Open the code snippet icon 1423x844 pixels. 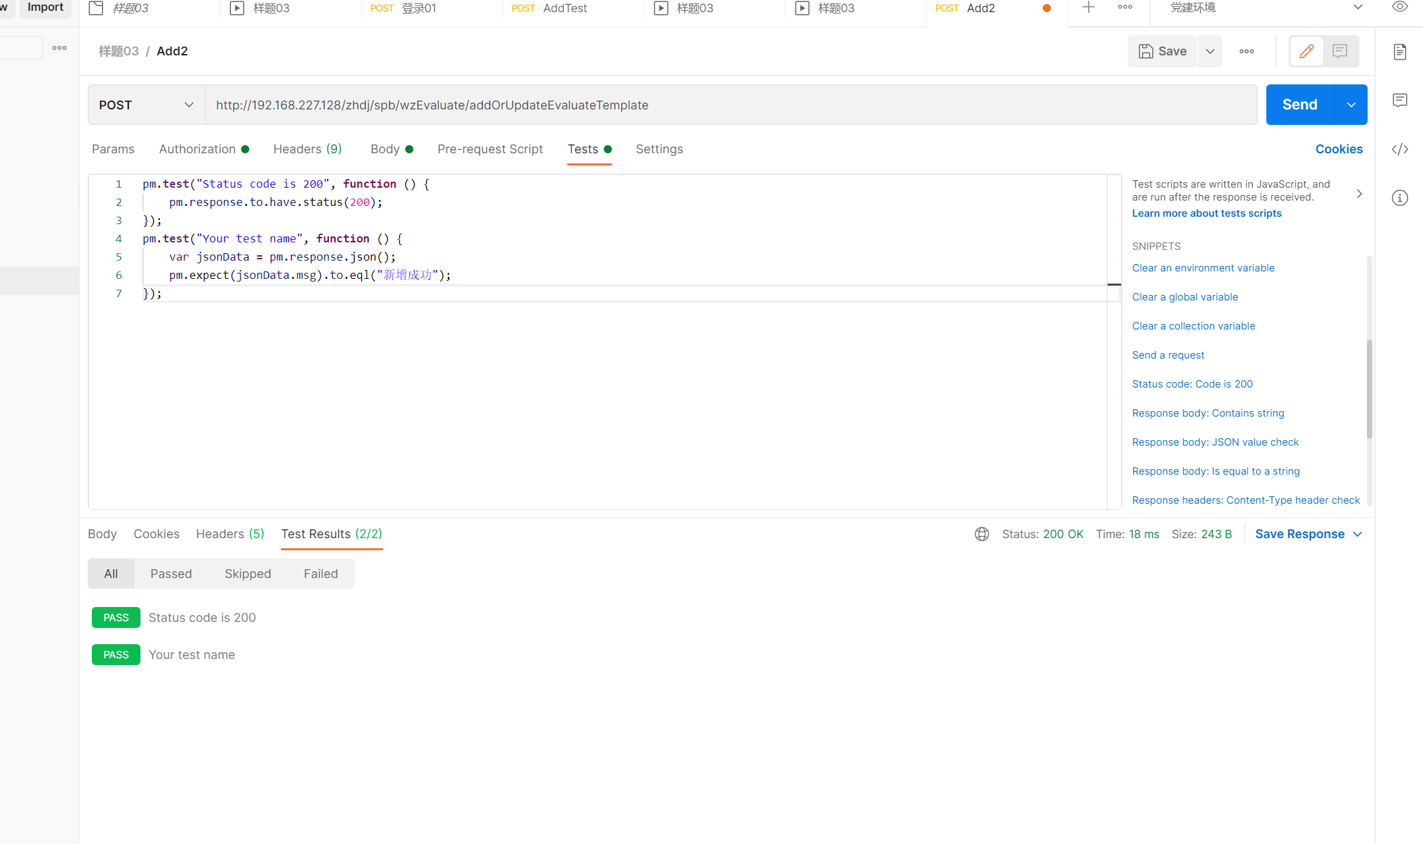[1400, 149]
